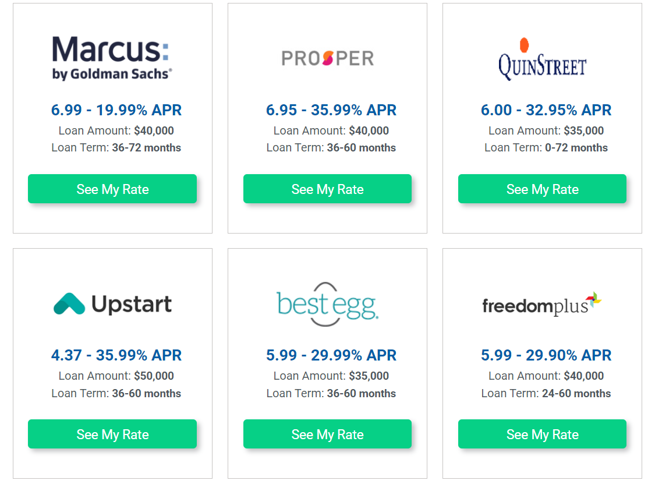655x484 pixels.
Task: Click See My Rate under QuinStreet
Action: 542,189
